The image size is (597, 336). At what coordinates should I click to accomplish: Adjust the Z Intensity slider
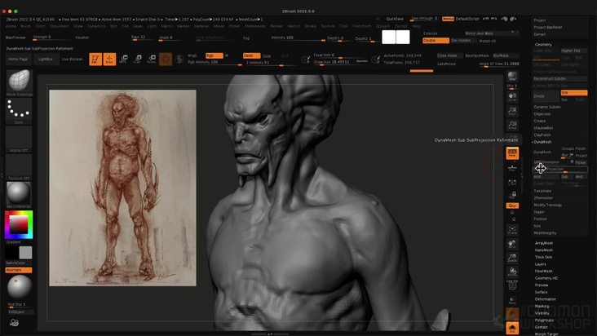[270, 63]
